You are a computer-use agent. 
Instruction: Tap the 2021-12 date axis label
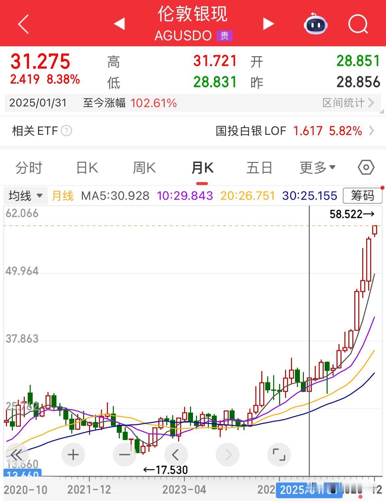coord(89,490)
